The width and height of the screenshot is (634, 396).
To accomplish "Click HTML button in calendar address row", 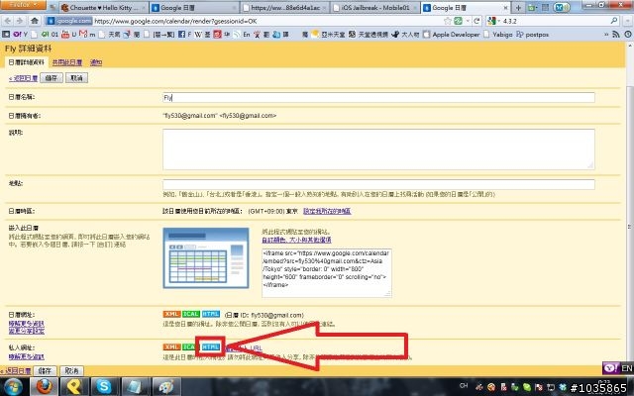I will pos(211,315).
